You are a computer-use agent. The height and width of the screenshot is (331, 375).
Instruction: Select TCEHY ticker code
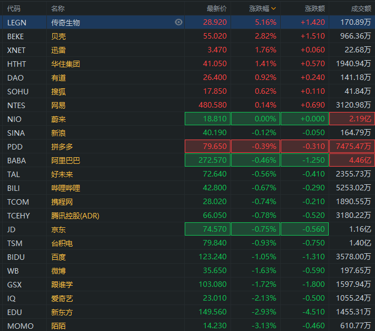[x=19, y=216]
